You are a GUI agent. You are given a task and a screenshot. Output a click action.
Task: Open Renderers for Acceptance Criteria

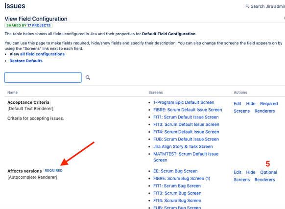pos(264,111)
